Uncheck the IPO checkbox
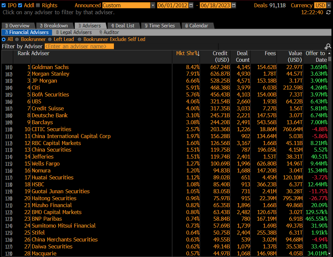This screenshot has width=333, height=257. tap(4, 5)
